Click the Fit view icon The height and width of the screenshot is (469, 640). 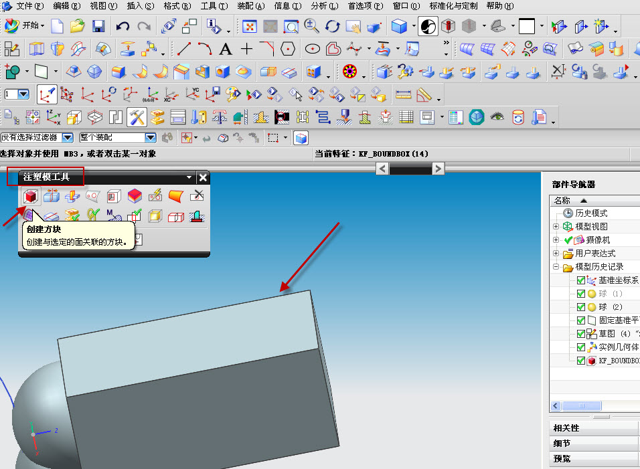(x=250, y=27)
